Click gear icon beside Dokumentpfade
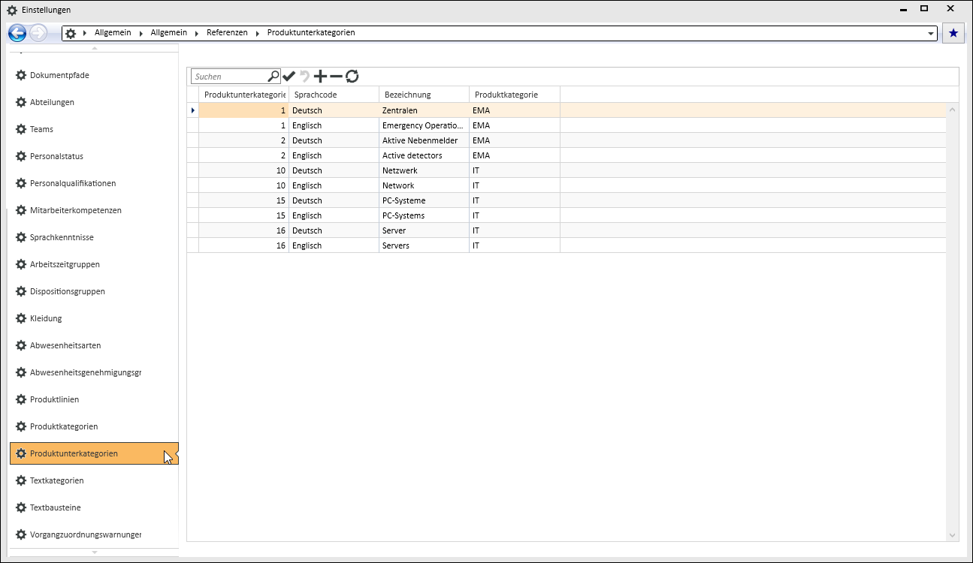Image resolution: width=973 pixels, height=563 pixels. (x=21, y=75)
